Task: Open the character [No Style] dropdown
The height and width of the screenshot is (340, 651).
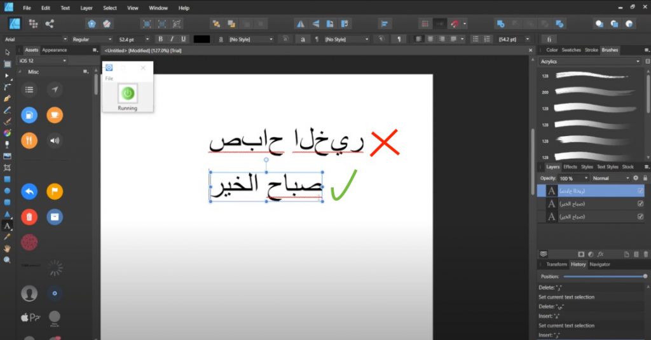Action: 250,39
